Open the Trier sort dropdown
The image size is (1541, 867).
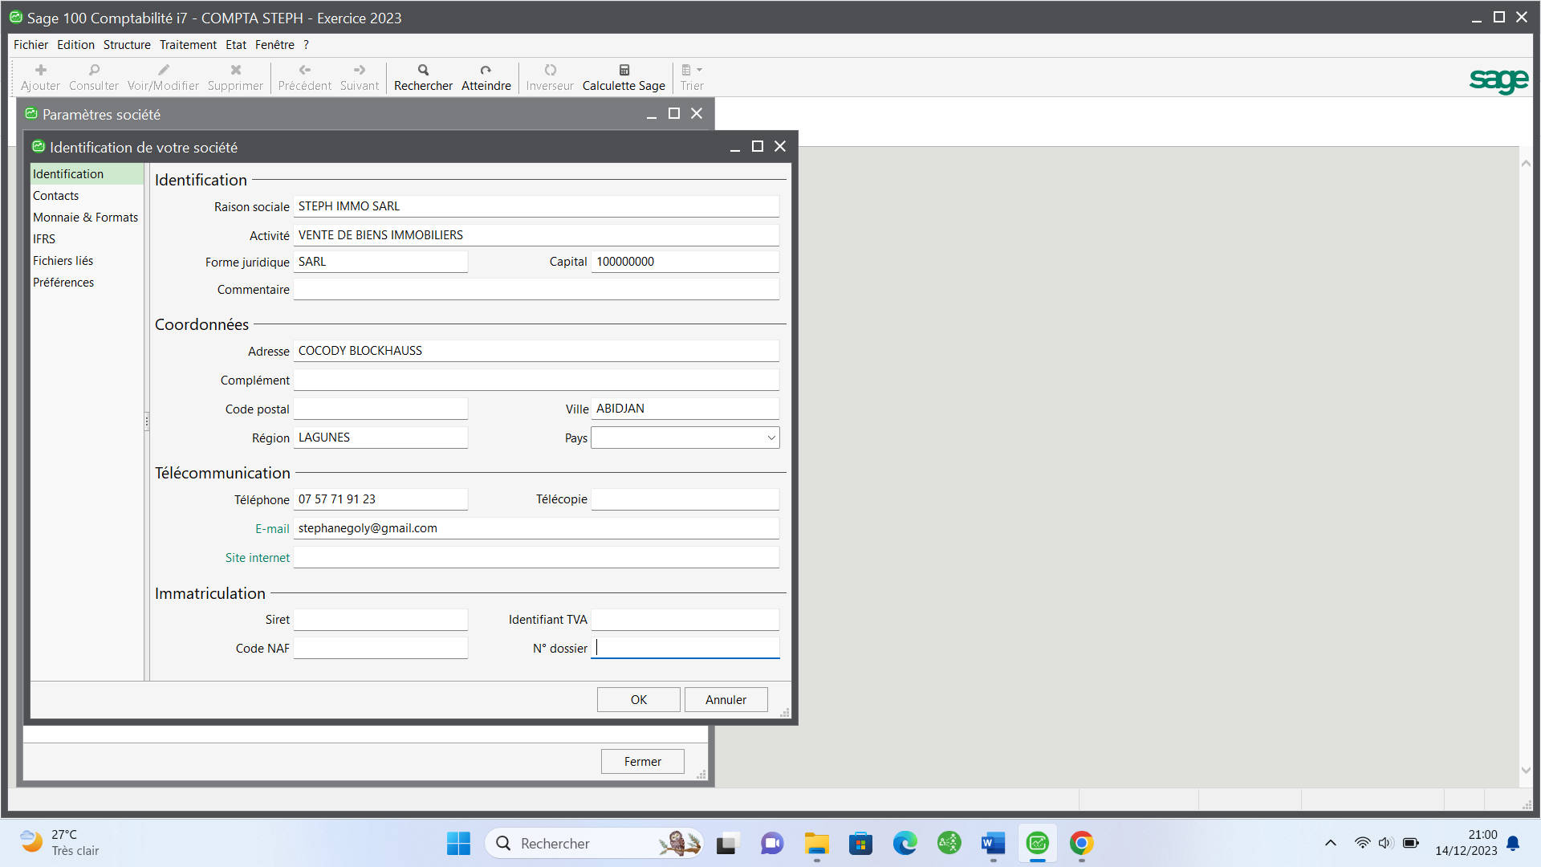(x=692, y=77)
